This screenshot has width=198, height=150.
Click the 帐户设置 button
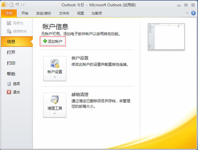(x=55, y=69)
